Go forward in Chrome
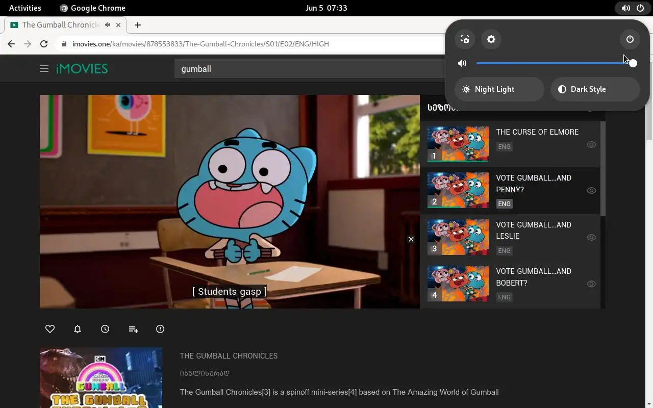The height and width of the screenshot is (408, 653). click(28, 44)
